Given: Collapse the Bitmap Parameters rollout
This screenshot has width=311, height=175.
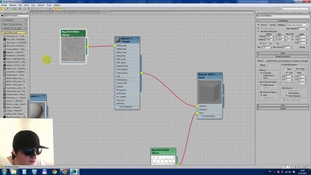Looking at the screenshot, I should (x=283, y=56).
